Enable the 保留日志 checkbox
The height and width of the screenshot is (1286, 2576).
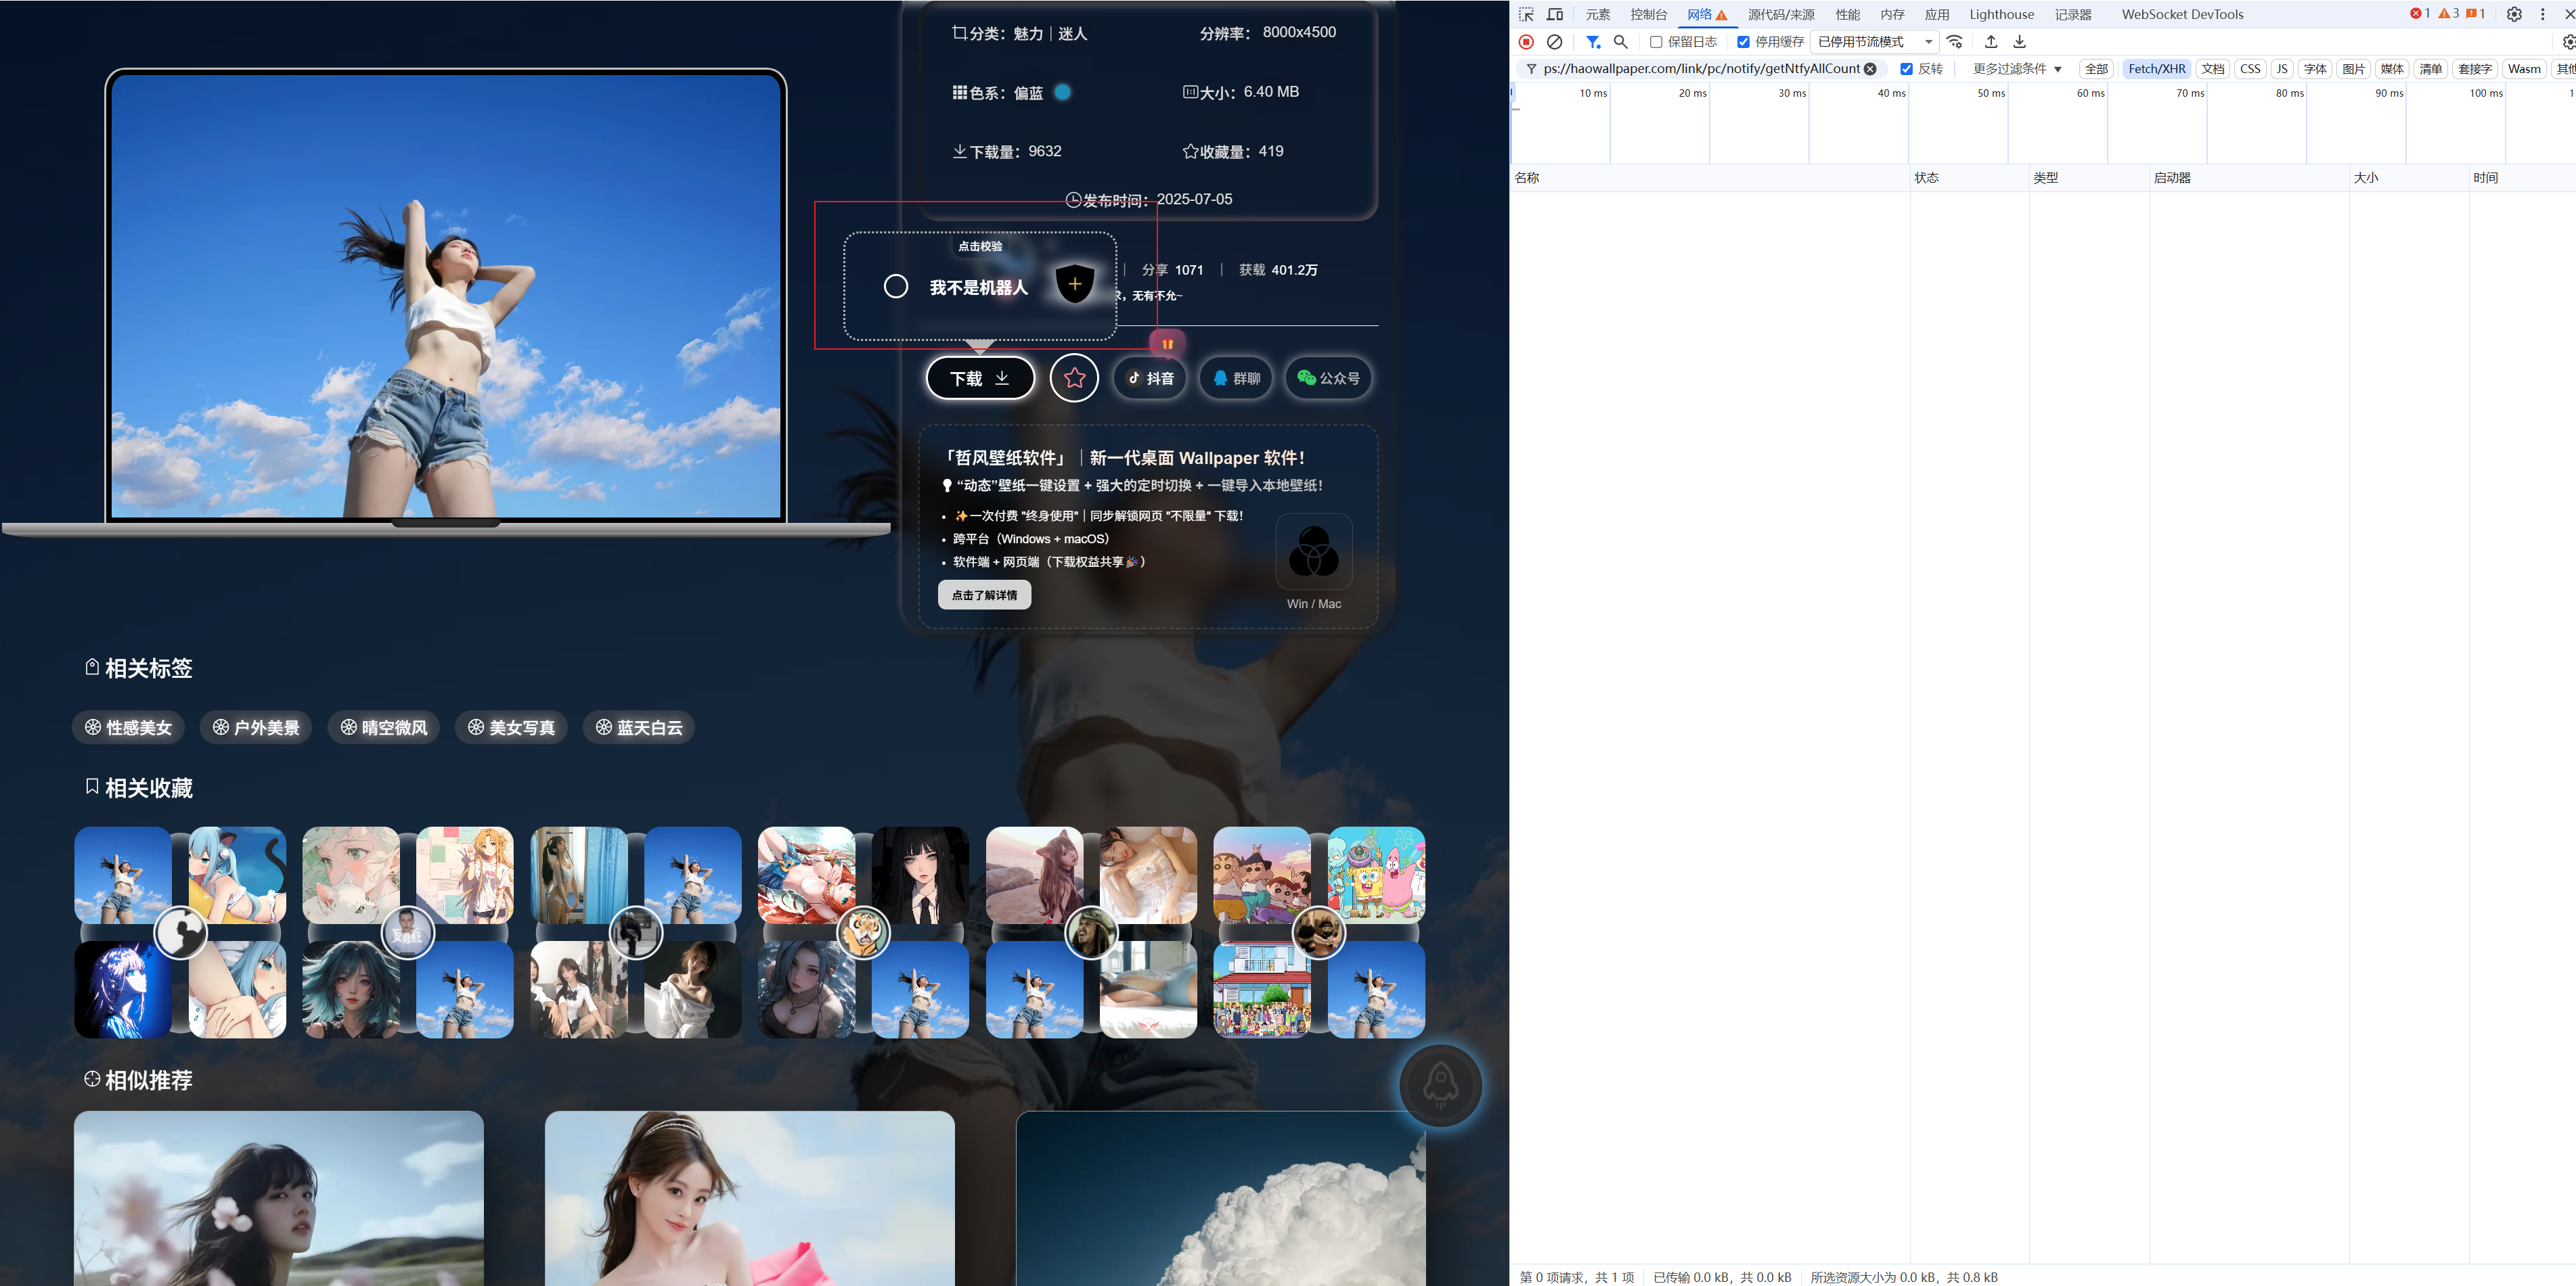click(x=1656, y=42)
